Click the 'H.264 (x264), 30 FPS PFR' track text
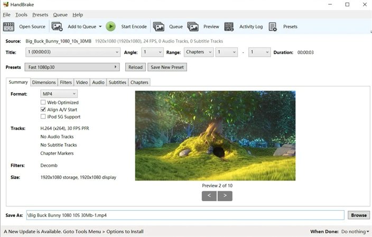The height and width of the screenshot is (237, 372). [x=65, y=129]
